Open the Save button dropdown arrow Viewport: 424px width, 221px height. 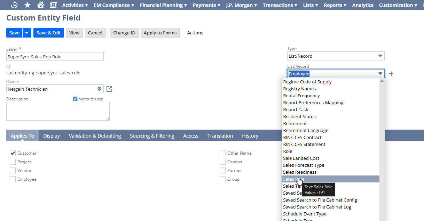[x=27, y=33]
